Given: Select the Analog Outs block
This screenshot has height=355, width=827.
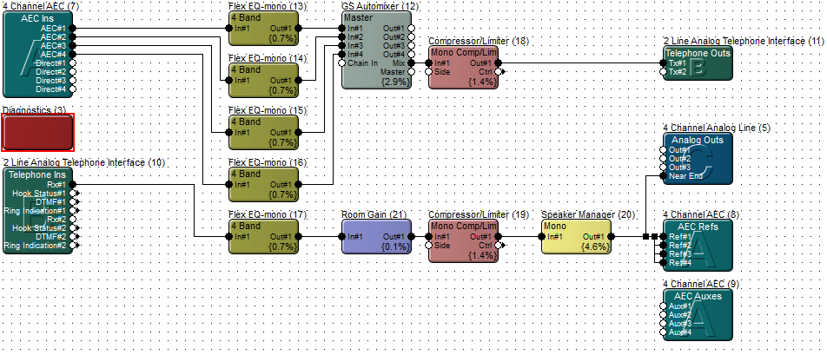Looking at the screenshot, I should (698, 159).
